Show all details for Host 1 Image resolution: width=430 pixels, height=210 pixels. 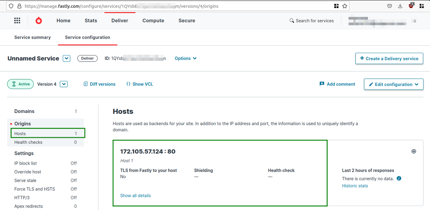pos(135,195)
